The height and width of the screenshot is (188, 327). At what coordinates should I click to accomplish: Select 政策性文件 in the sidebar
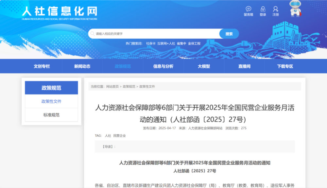point(51,101)
